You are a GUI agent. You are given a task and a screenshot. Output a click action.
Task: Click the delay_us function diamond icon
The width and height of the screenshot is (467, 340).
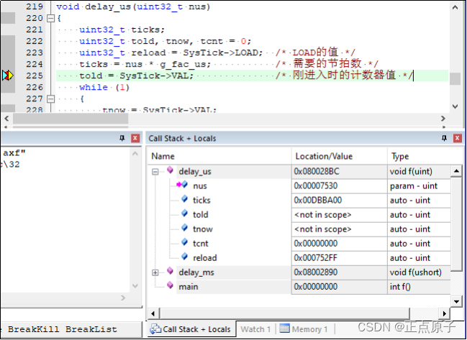[x=171, y=171]
